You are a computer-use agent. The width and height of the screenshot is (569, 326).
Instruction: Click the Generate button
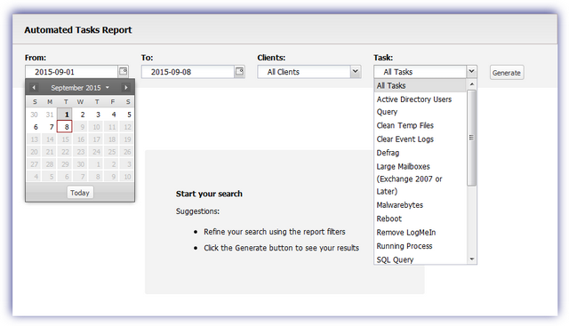tap(507, 73)
